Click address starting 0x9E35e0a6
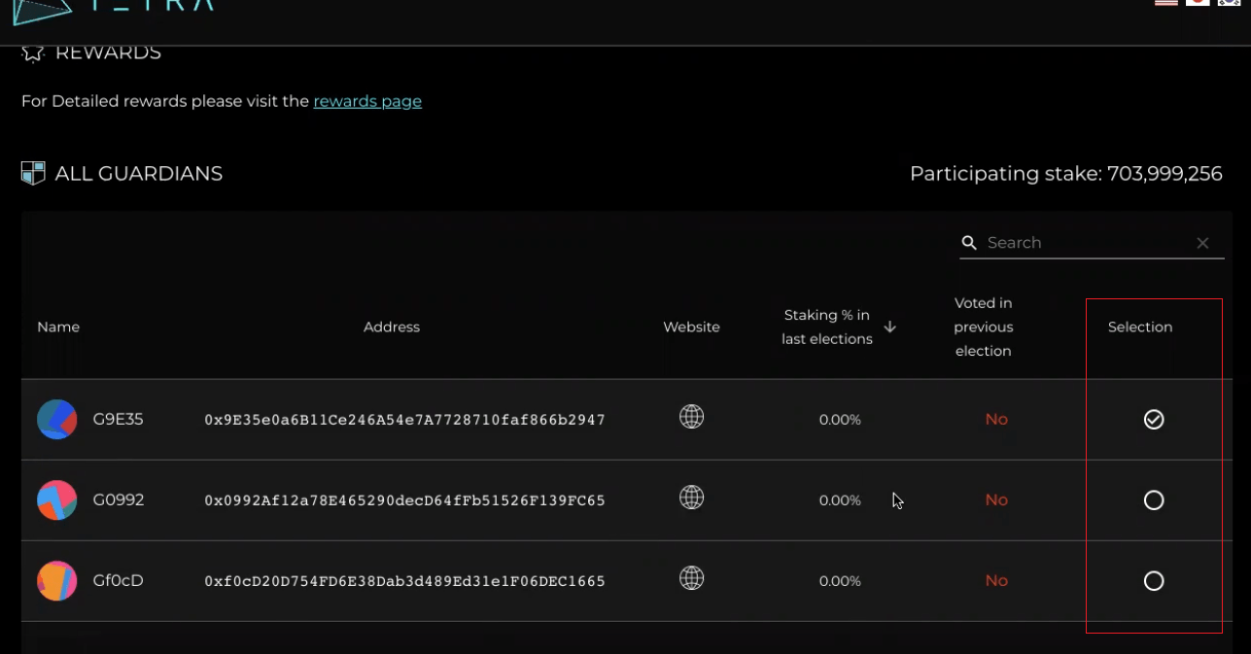This screenshot has width=1251, height=654. 404,420
